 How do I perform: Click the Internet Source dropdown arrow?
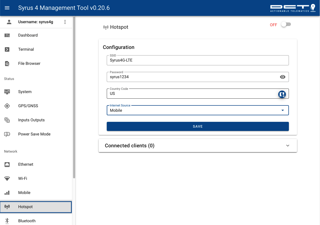[x=283, y=110]
